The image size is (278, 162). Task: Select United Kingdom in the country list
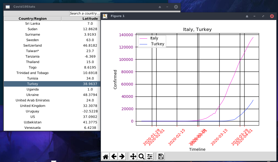[33, 106]
